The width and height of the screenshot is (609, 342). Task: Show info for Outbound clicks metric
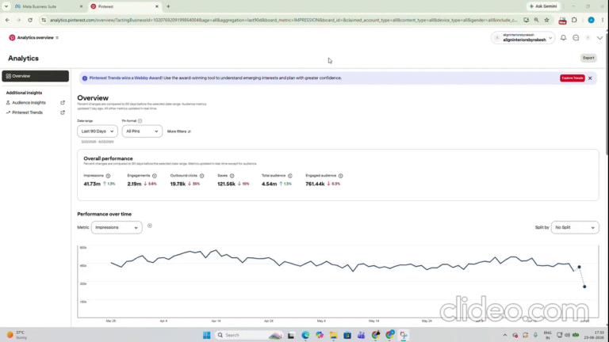click(201, 176)
